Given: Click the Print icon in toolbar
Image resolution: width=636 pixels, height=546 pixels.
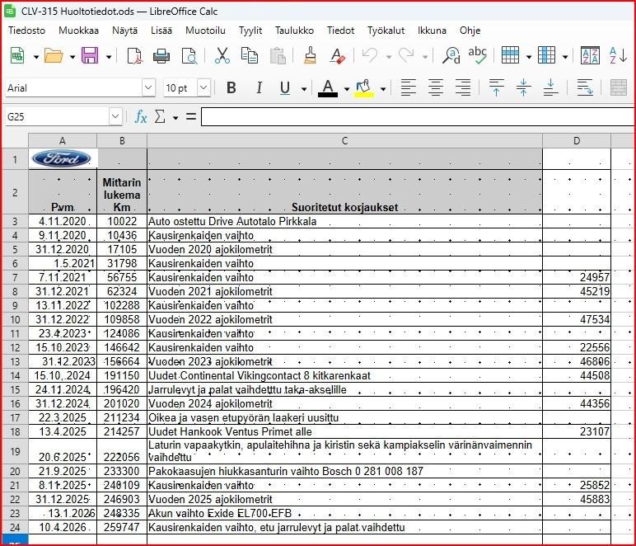Looking at the screenshot, I should pos(161,55).
